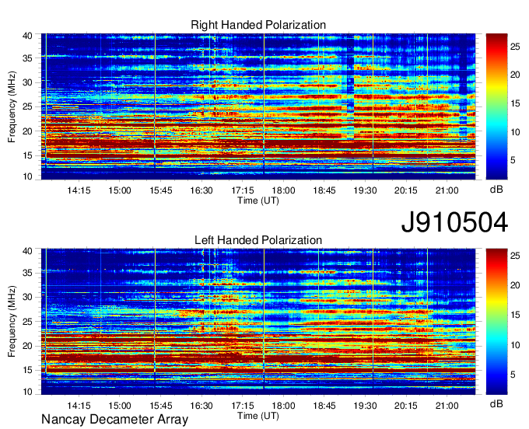The image size is (529, 429).
Task: Click the 18:45 time tick on top plot
Action: pos(324,190)
